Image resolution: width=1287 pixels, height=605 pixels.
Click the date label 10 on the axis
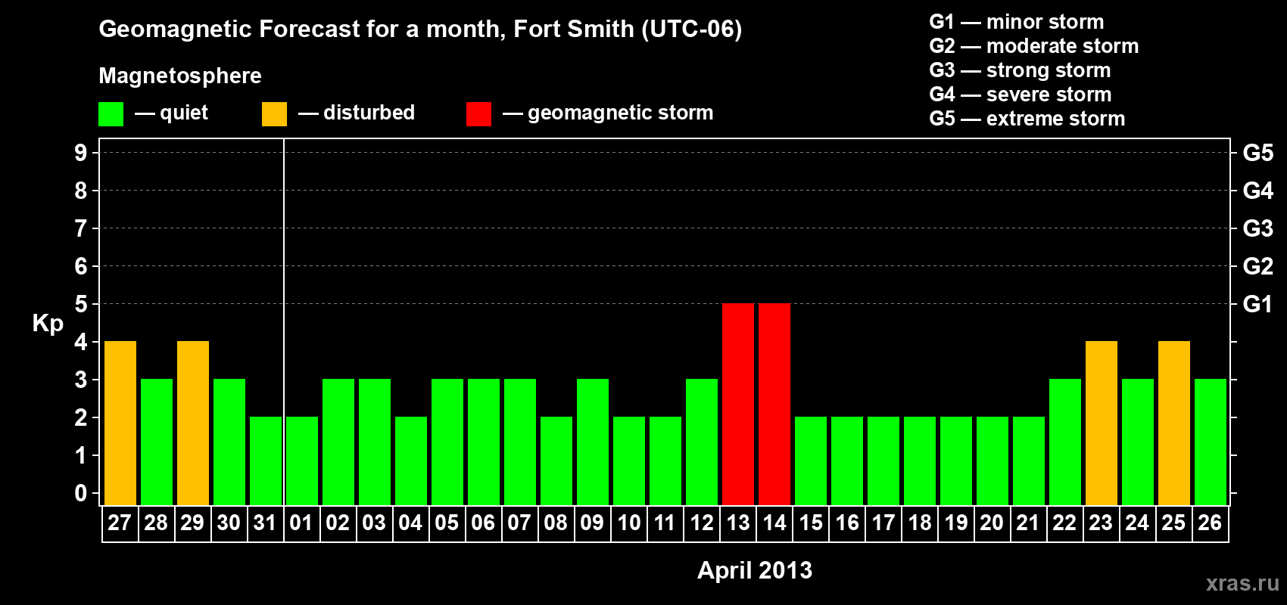click(629, 523)
